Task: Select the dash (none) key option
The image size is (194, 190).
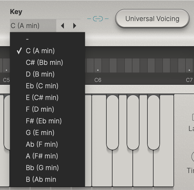Action: pos(27,39)
